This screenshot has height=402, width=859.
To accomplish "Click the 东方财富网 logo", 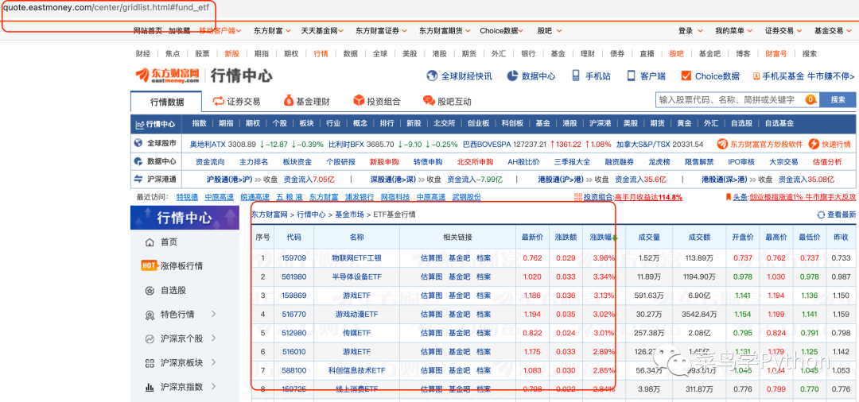I will click(168, 75).
